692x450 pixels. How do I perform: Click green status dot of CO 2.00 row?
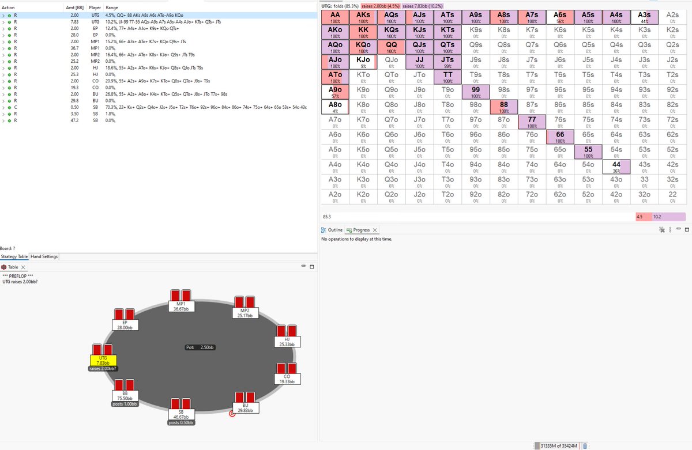coord(9,82)
